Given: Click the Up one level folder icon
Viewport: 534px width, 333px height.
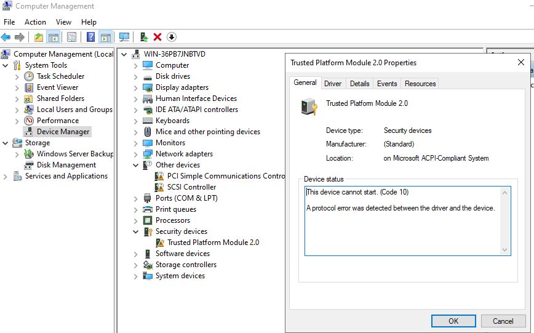Looking at the screenshot, I should pyautogui.click(x=39, y=37).
